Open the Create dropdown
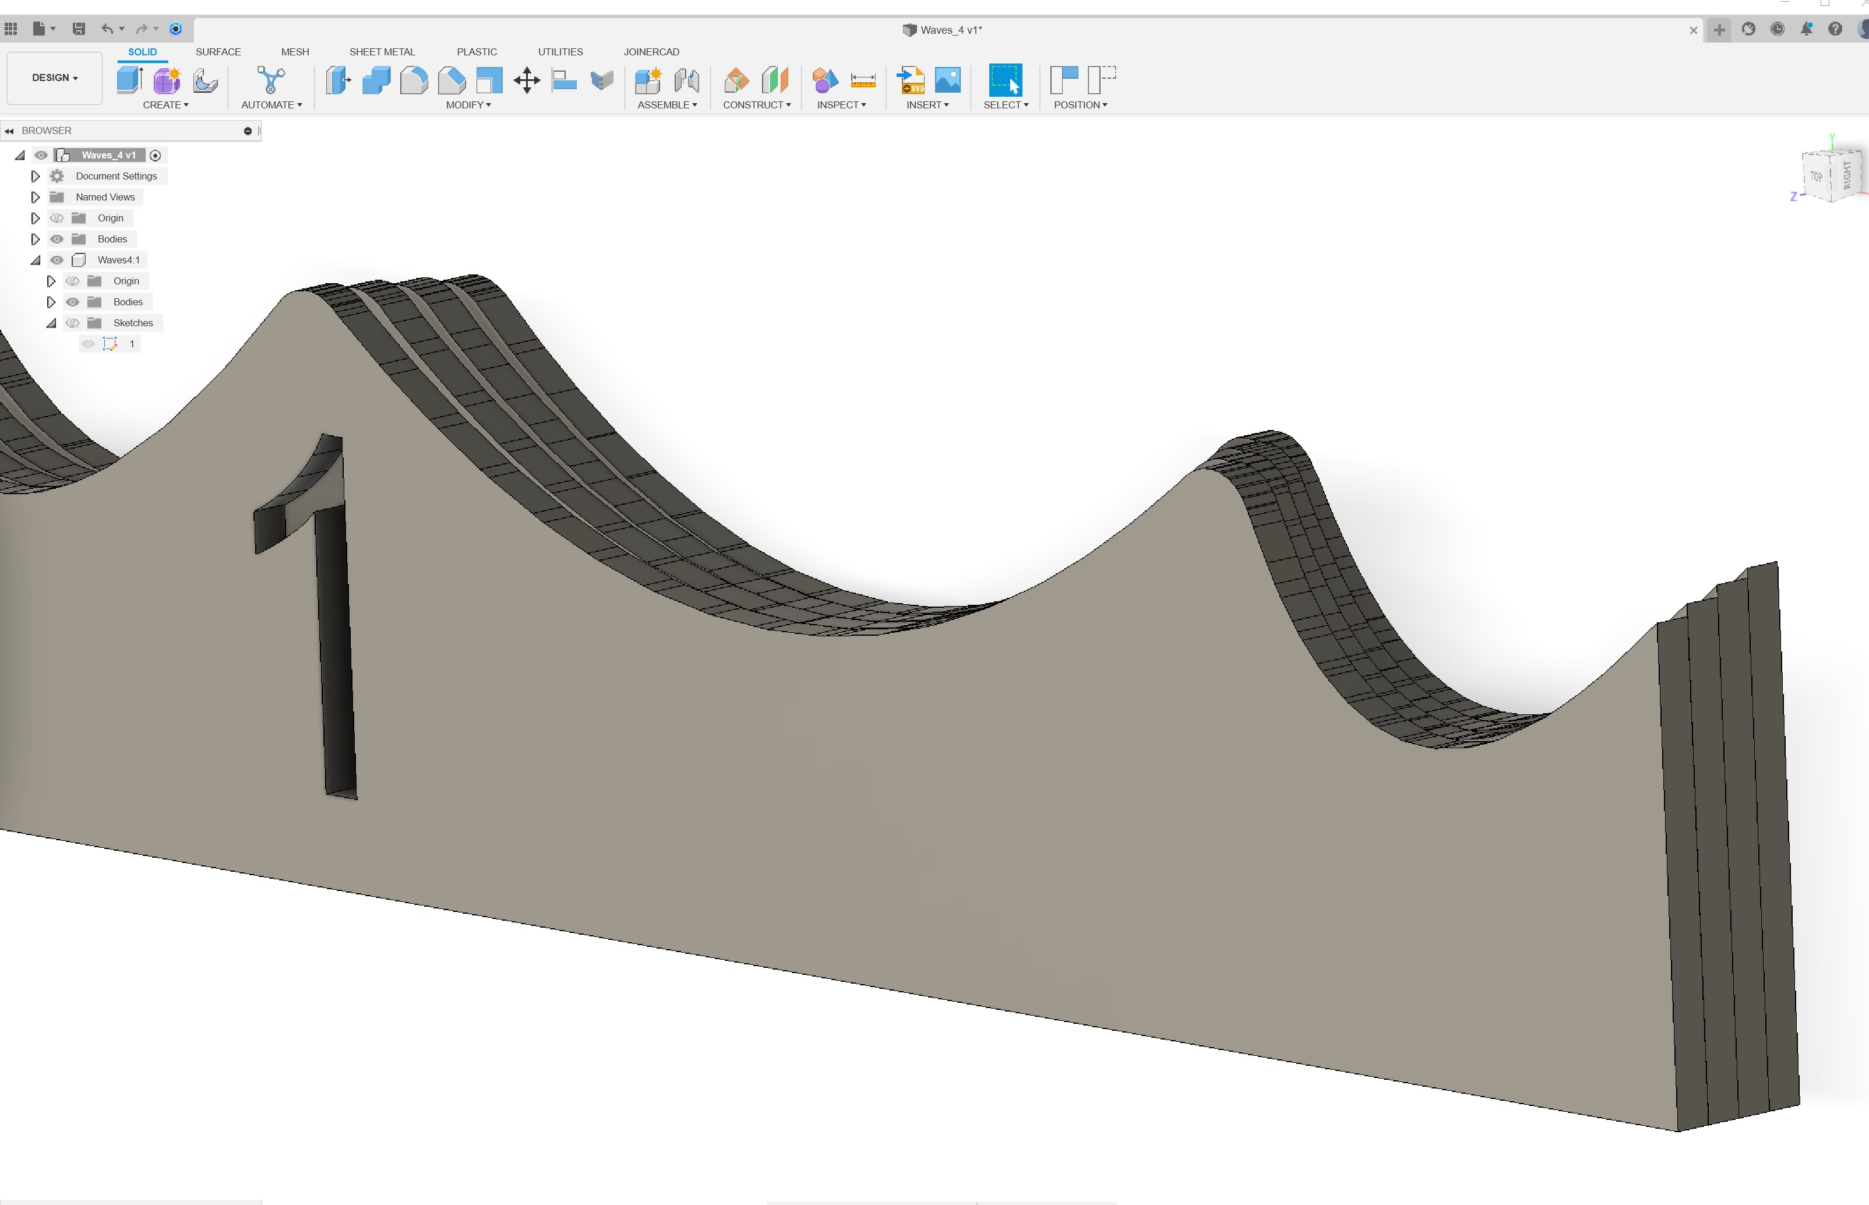Viewport: 1869px width, 1205px height. tap(167, 105)
